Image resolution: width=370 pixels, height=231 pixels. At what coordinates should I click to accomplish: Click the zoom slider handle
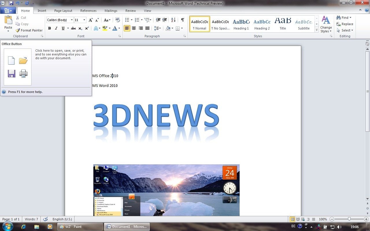[349, 219]
